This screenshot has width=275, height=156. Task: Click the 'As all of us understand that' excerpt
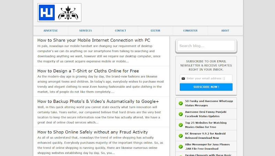pos(100,145)
